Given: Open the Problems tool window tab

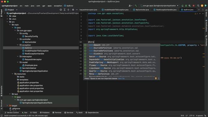Looking at the screenshot, I should click(x=45, y=112).
